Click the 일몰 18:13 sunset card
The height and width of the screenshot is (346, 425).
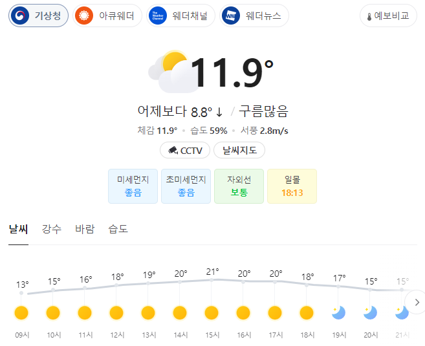[292, 186]
